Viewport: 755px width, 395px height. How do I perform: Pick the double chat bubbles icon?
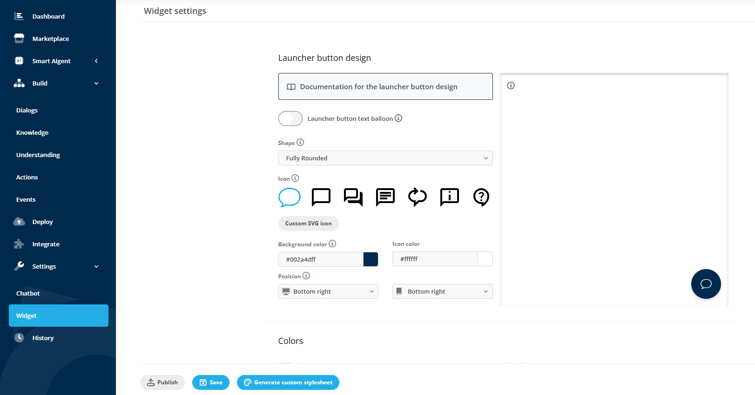353,197
